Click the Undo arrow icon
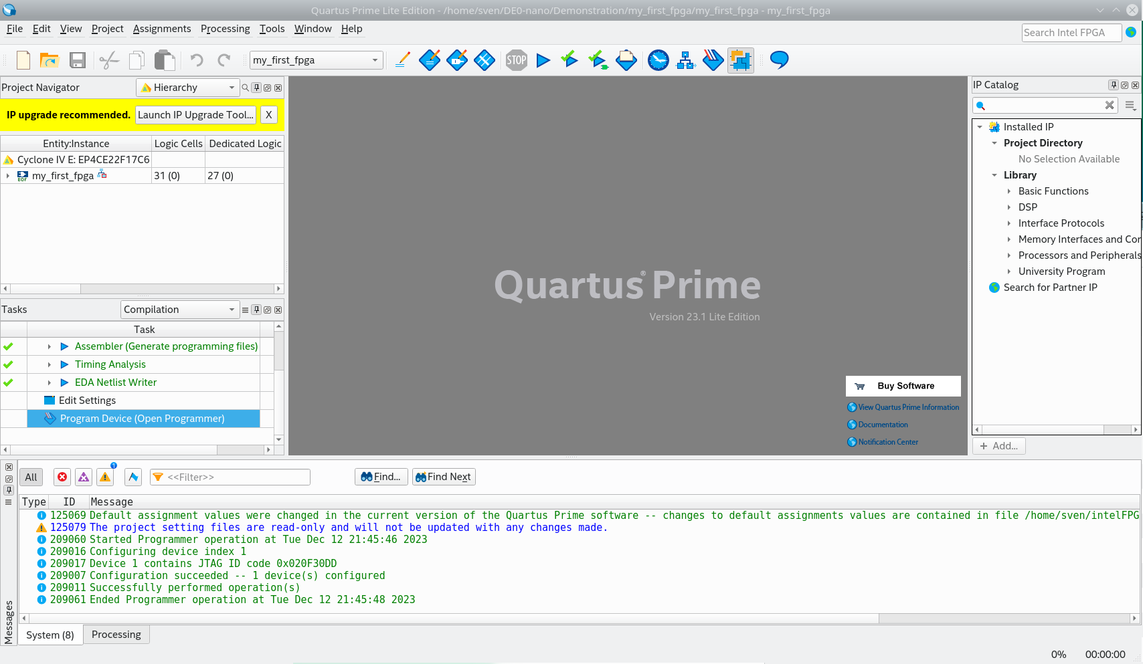The width and height of the screenshot is (1143, 664). (x=197, y=60)
